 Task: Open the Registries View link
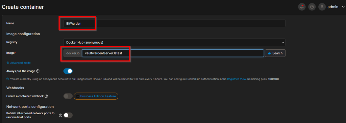236,79
